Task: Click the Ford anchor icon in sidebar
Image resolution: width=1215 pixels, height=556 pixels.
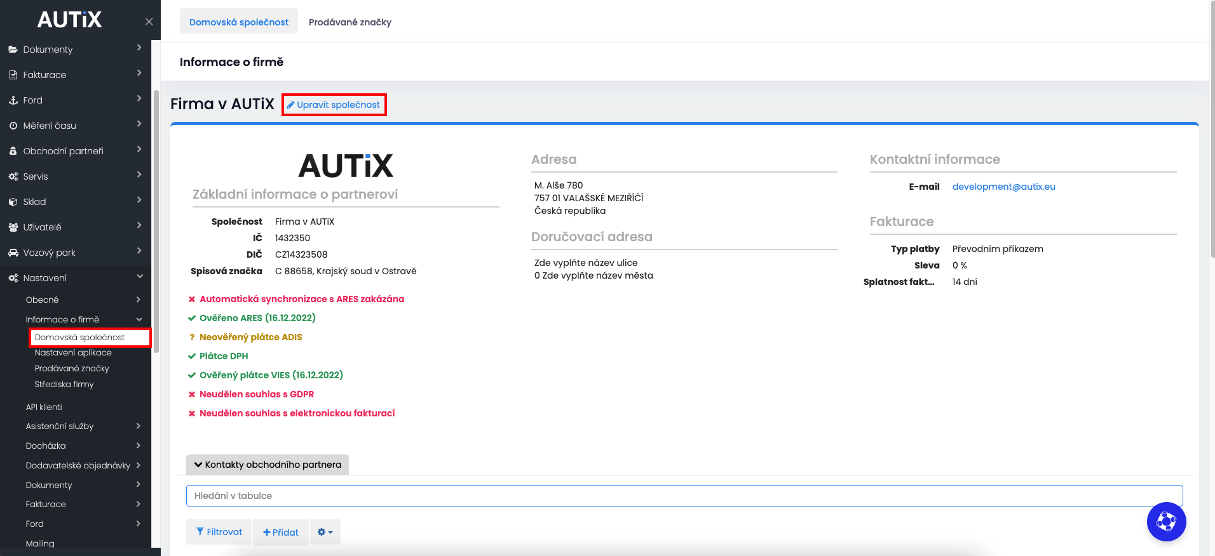Action: pyautogui.click(x=13, y=100)
